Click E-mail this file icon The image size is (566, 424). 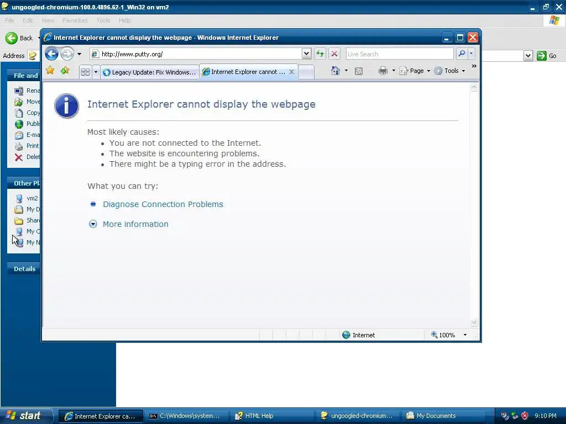click(x=19, y=135)
